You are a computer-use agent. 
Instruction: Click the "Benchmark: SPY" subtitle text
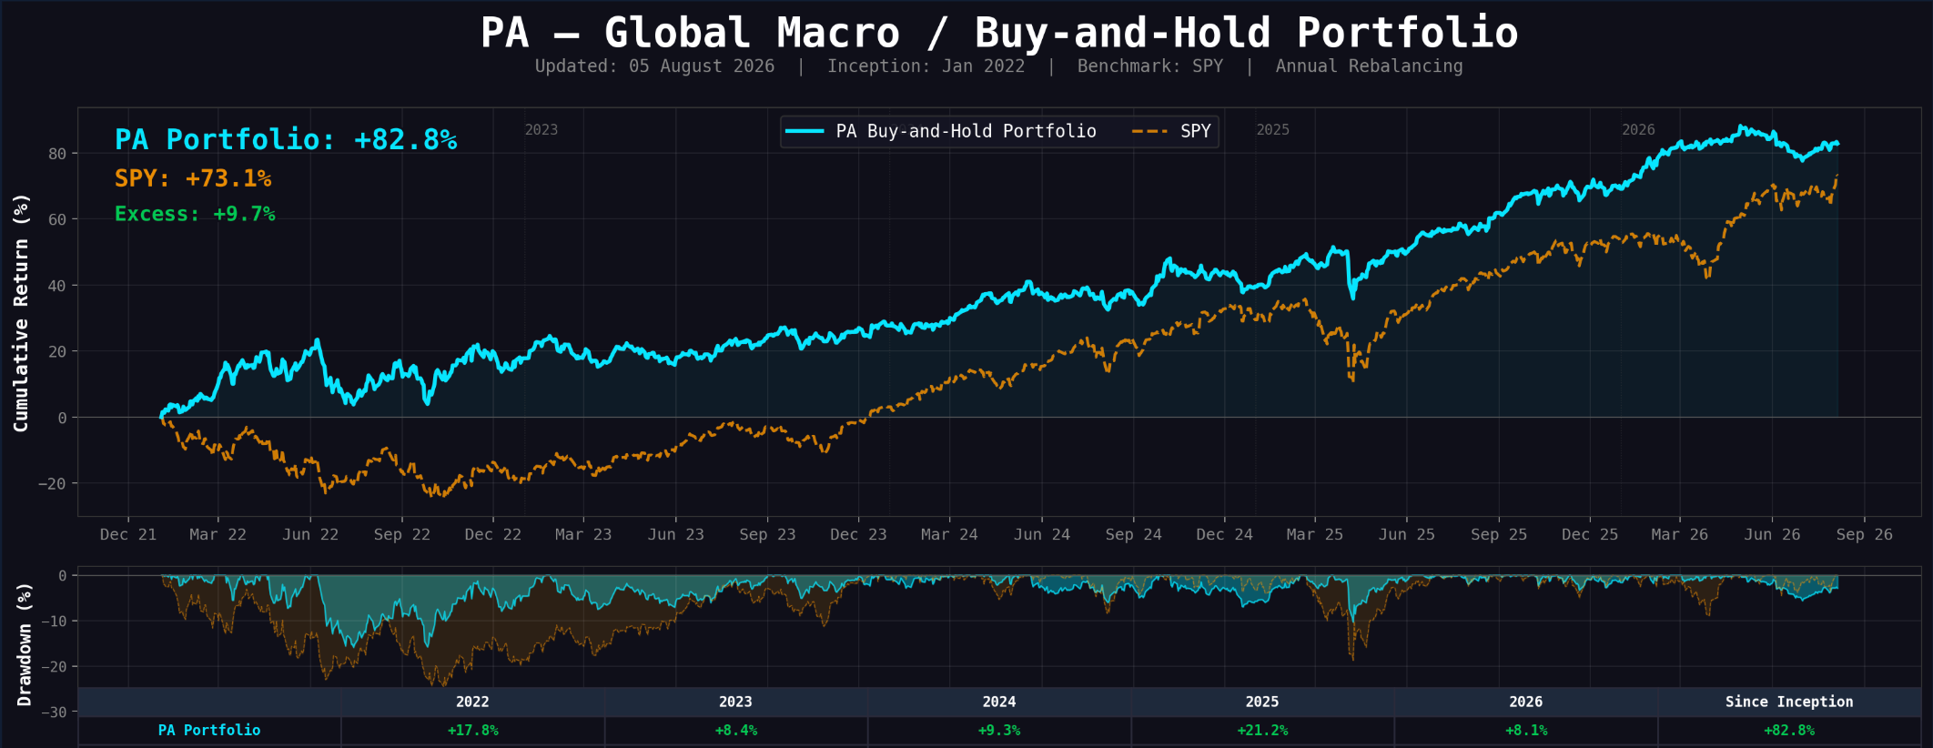(1150, 66)
